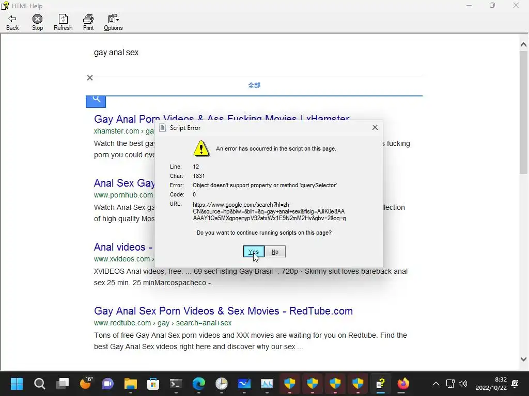The height and width of the screenshot is (396, 529).
Task: Open network status in system tray
Action: (450, 384)
